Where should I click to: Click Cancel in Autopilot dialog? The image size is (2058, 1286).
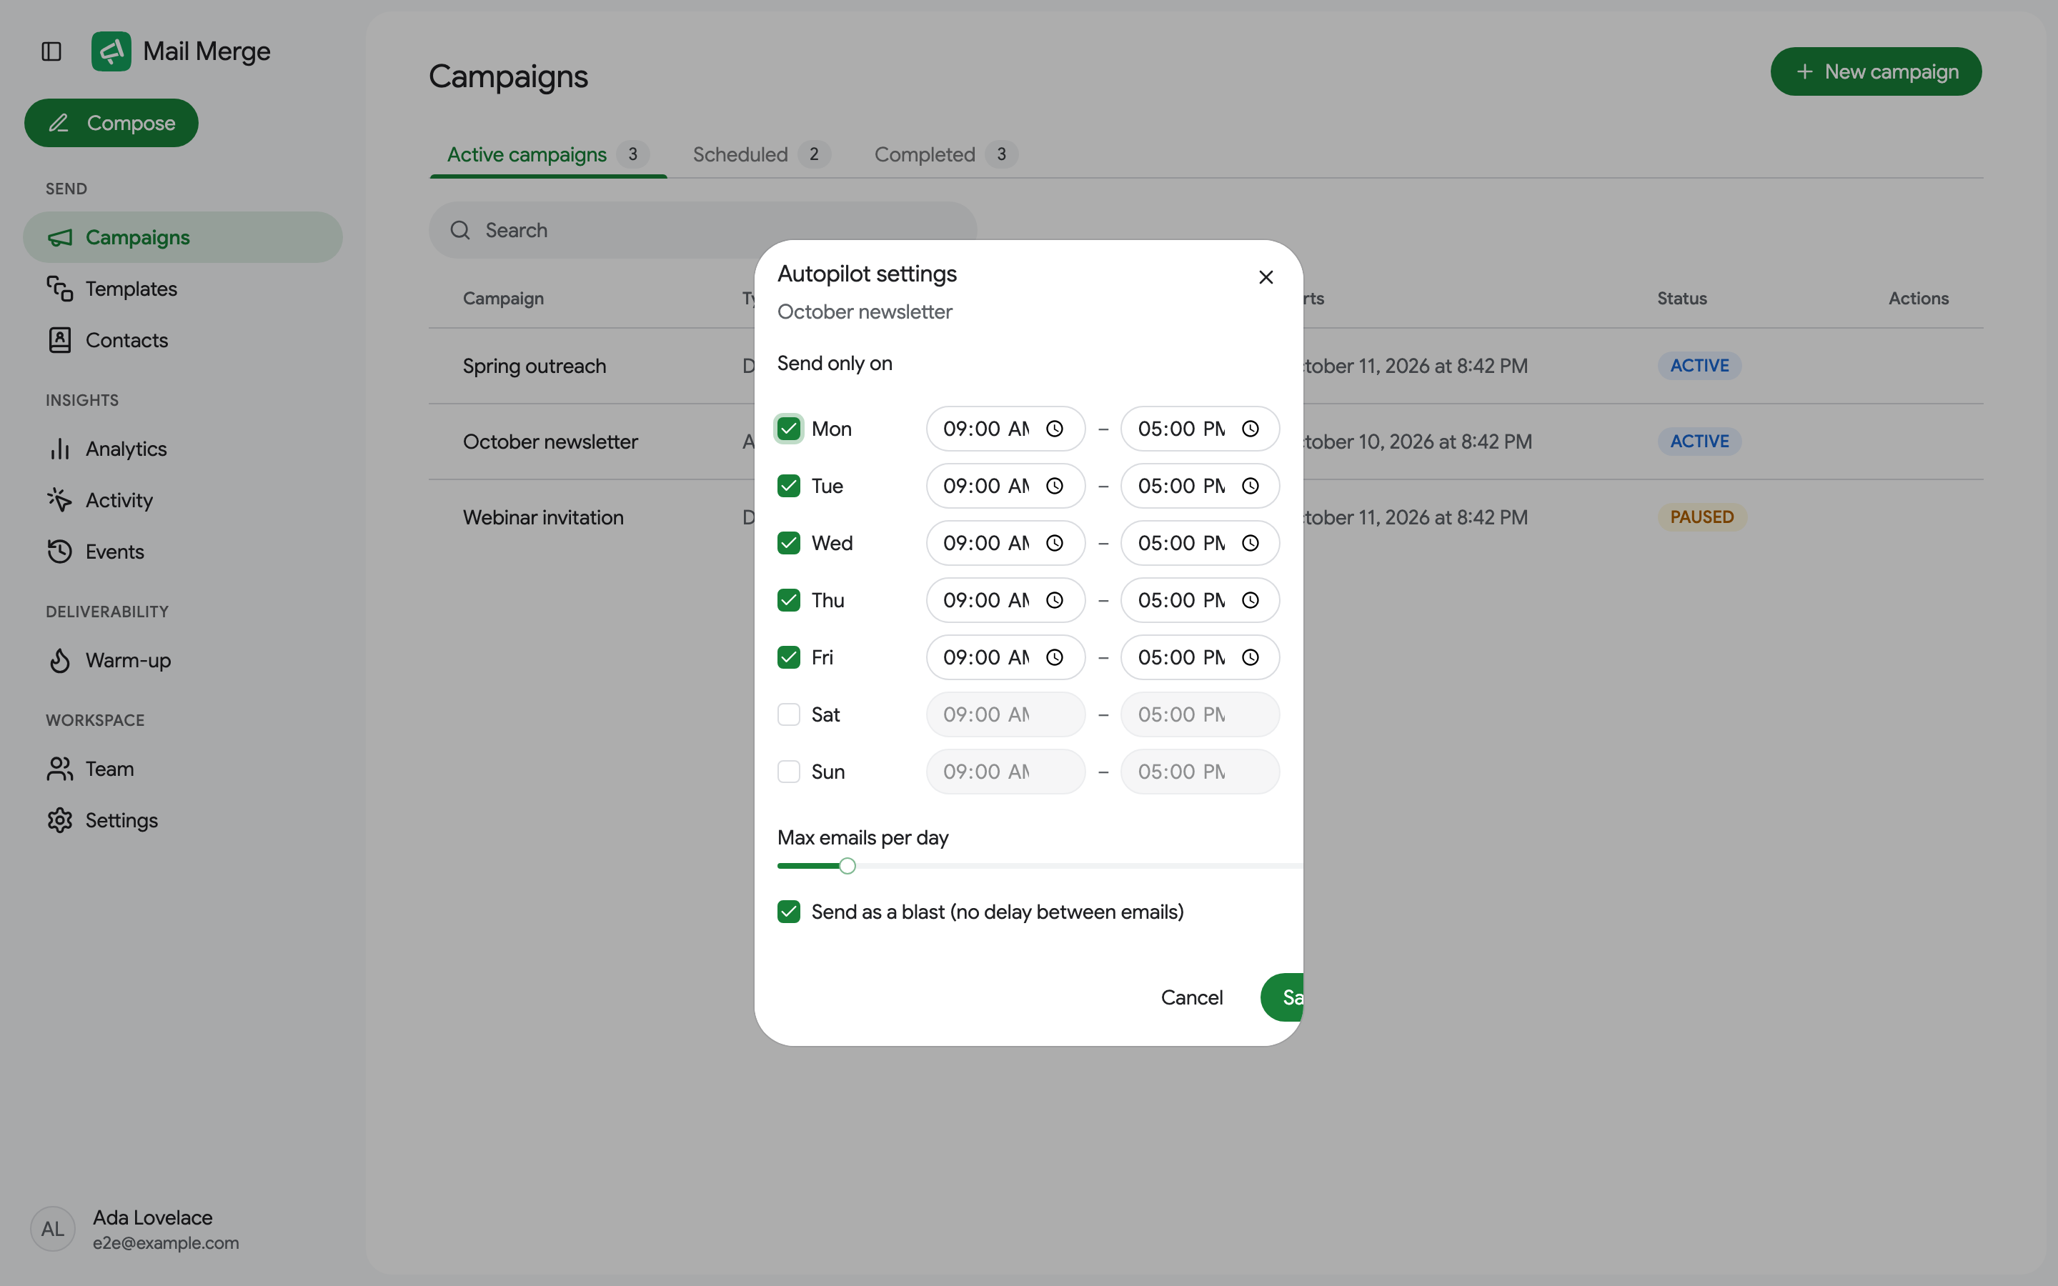pos(1191,997)
